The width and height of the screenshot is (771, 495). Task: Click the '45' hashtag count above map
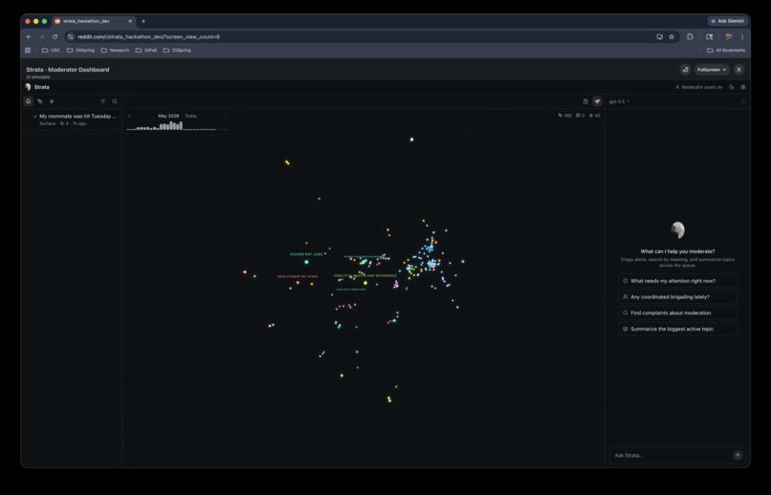click(594, 116)
